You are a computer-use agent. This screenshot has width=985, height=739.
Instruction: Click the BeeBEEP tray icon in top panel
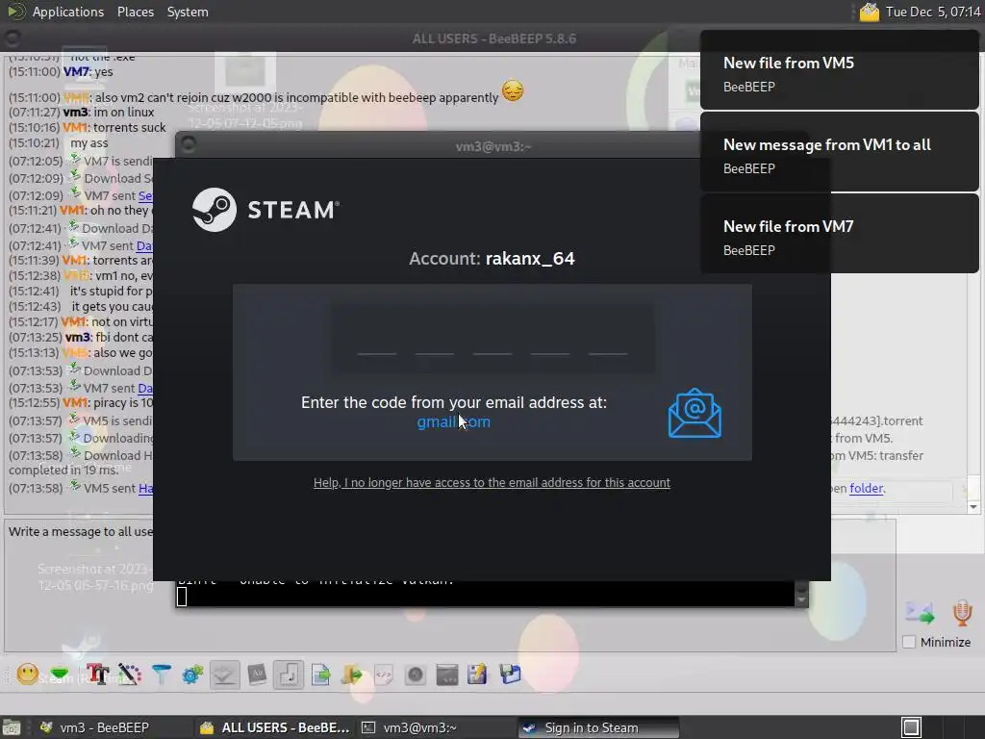[870, 12]
